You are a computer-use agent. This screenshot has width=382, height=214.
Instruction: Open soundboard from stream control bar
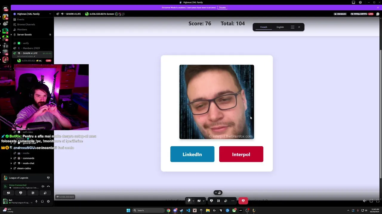click(226, 201)
